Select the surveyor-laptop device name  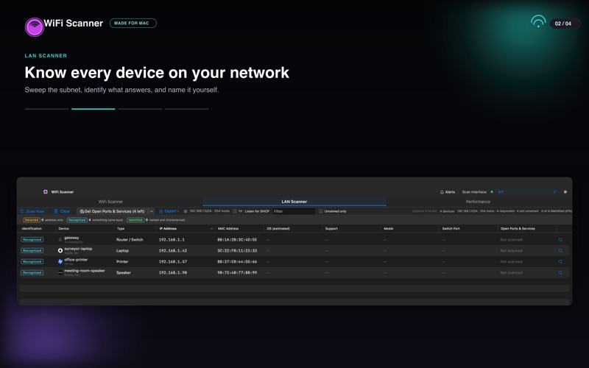click(78, 249)
